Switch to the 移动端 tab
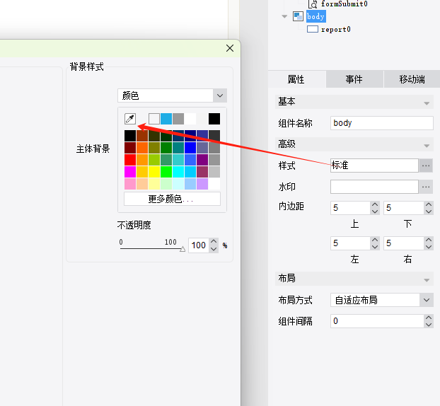440x406 pixels. point(412,79)
